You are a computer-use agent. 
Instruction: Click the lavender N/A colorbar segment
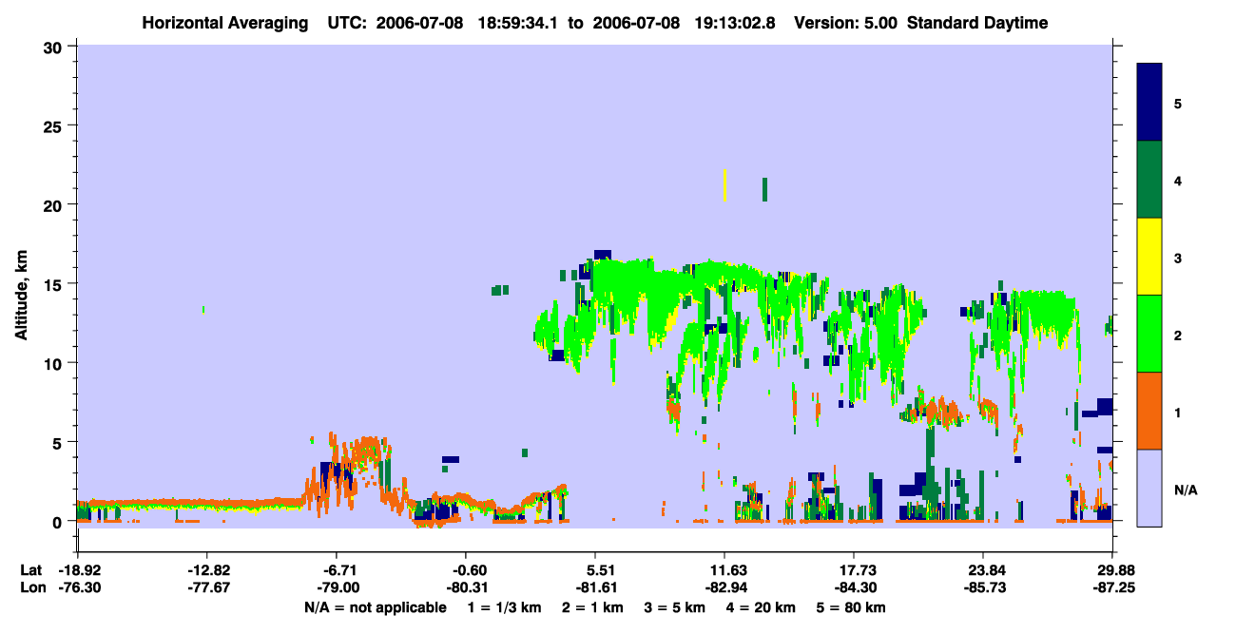1149,488
